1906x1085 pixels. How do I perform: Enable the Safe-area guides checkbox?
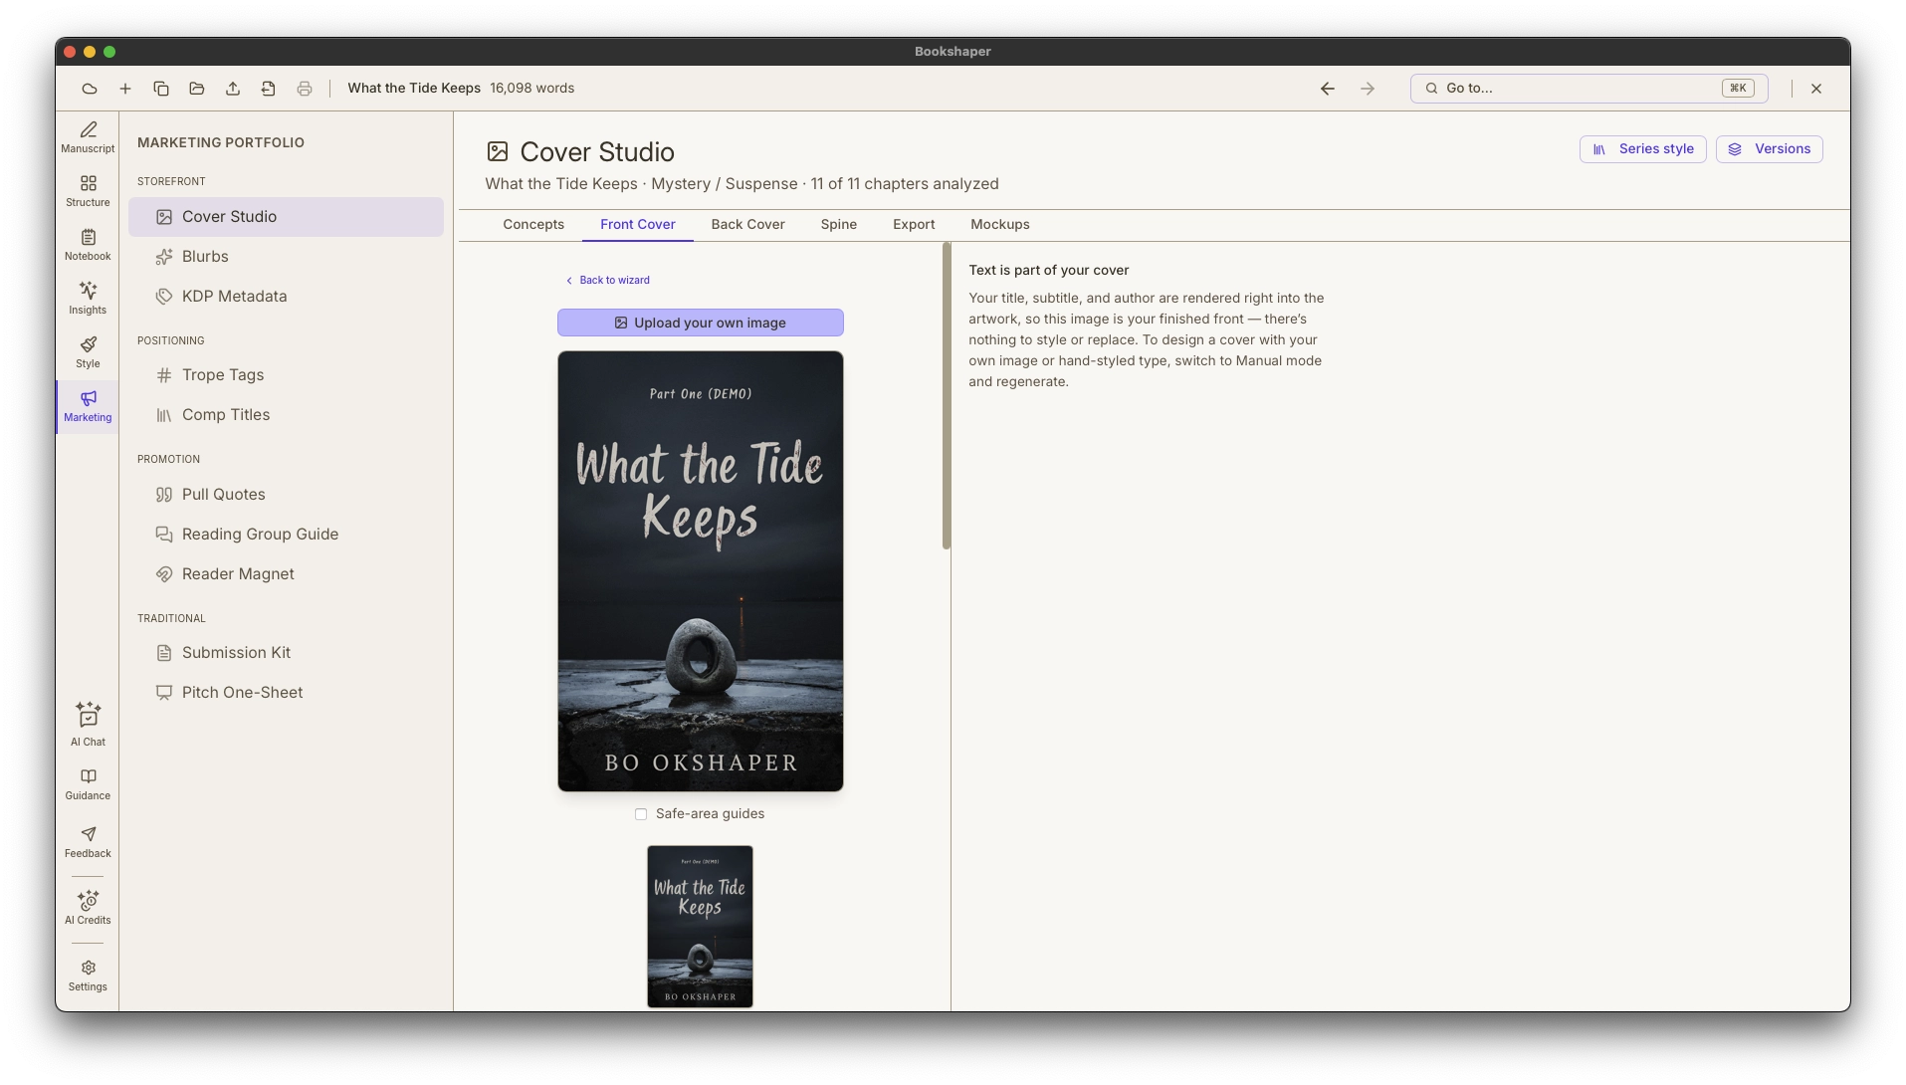pos(641,814)
